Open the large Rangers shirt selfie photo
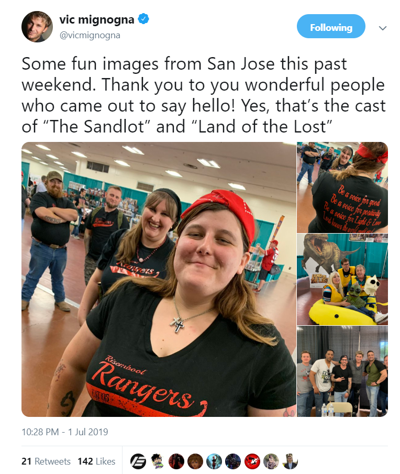 point(159,279)
